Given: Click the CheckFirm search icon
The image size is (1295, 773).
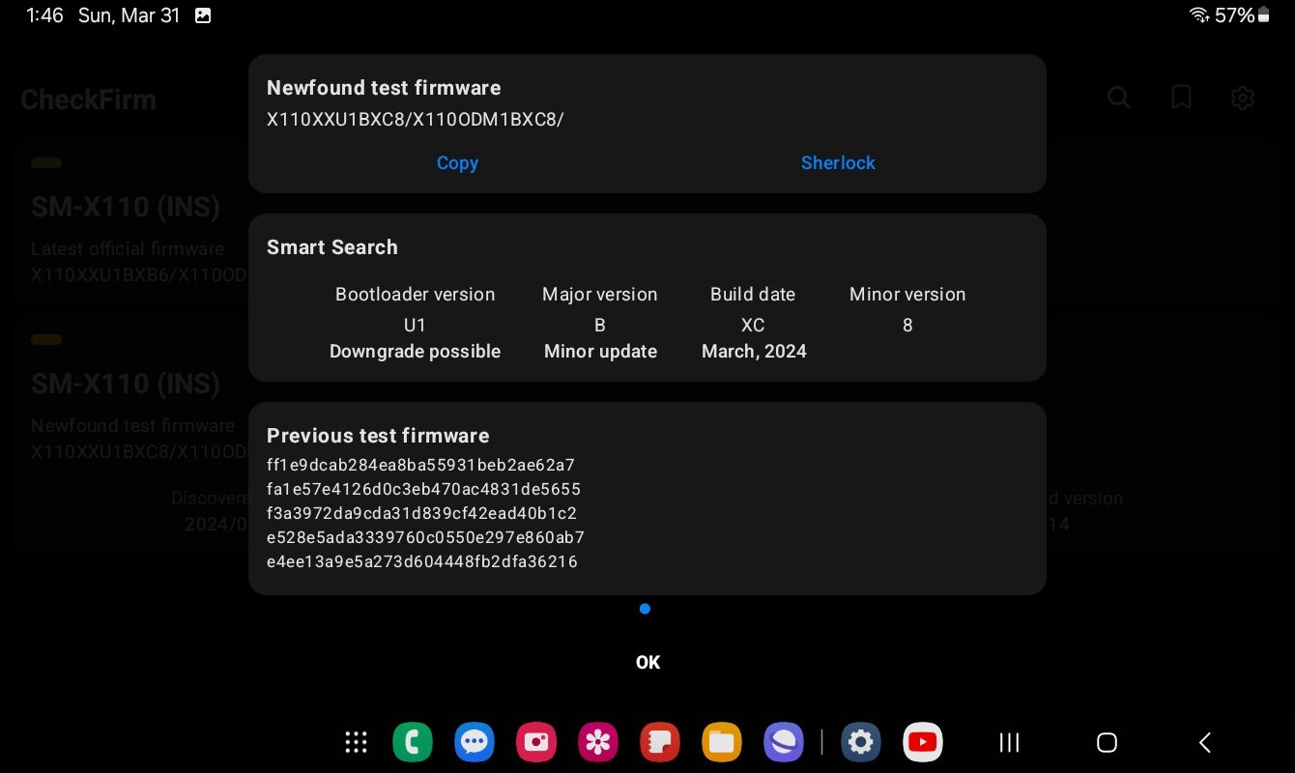Looking at the screenshot, I should click(1119, 98).
